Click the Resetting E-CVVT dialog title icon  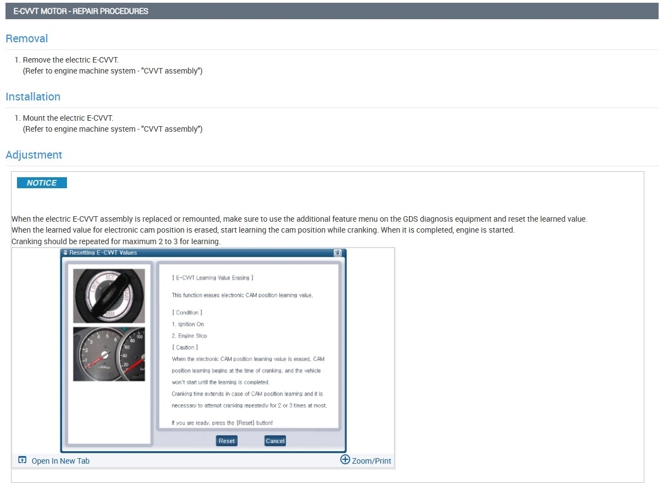[66, 253]
